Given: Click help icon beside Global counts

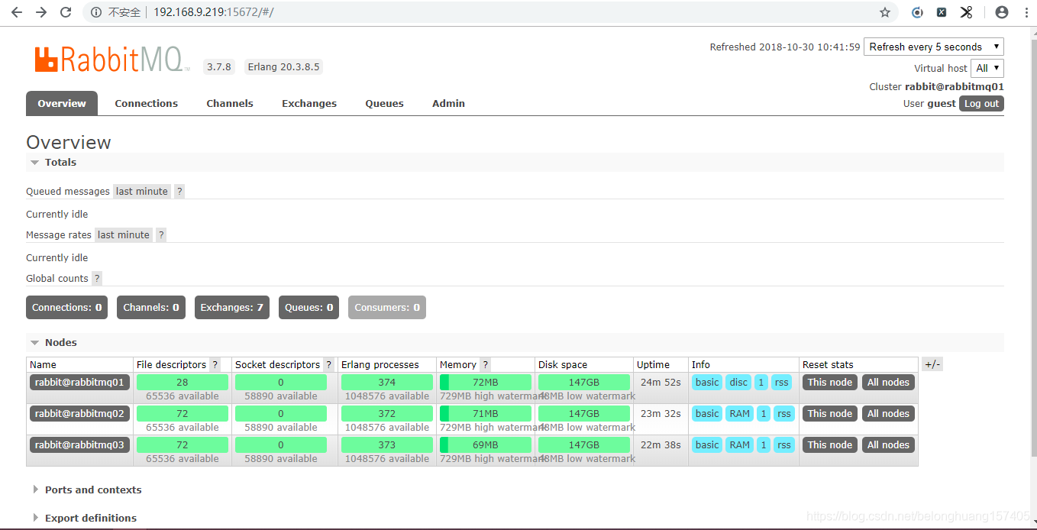Looking at the screenshot, I should pyautogui.click(x=97, y=279).
